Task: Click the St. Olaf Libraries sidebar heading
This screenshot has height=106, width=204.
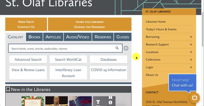Action: [158, 12]
